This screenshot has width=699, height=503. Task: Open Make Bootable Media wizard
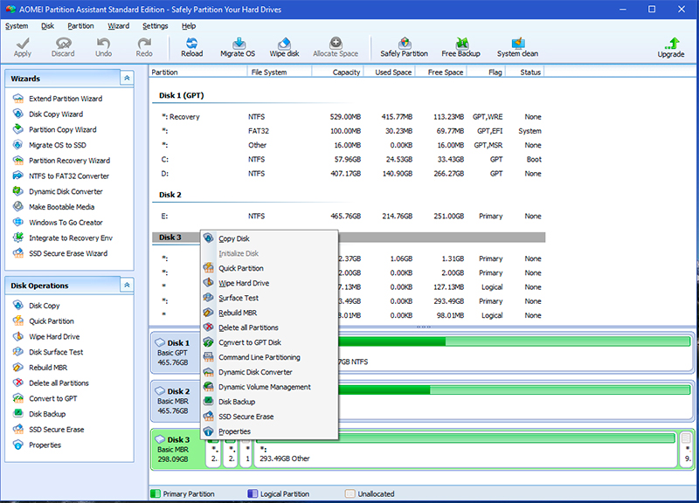click(61, 207)
